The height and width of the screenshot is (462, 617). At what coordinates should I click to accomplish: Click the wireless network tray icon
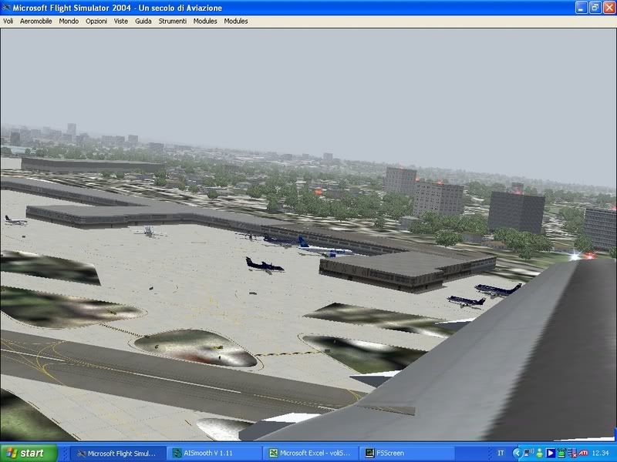click(528, 454)
